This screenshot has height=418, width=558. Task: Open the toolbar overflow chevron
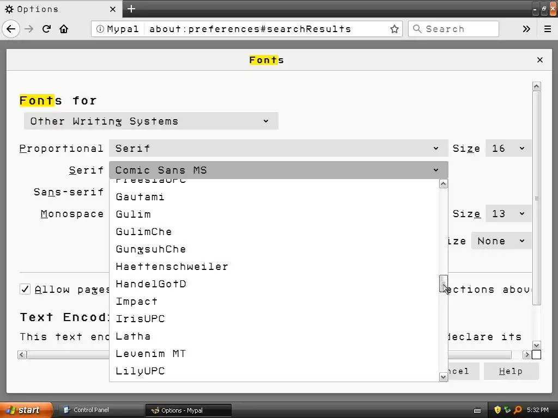(526, 29)
